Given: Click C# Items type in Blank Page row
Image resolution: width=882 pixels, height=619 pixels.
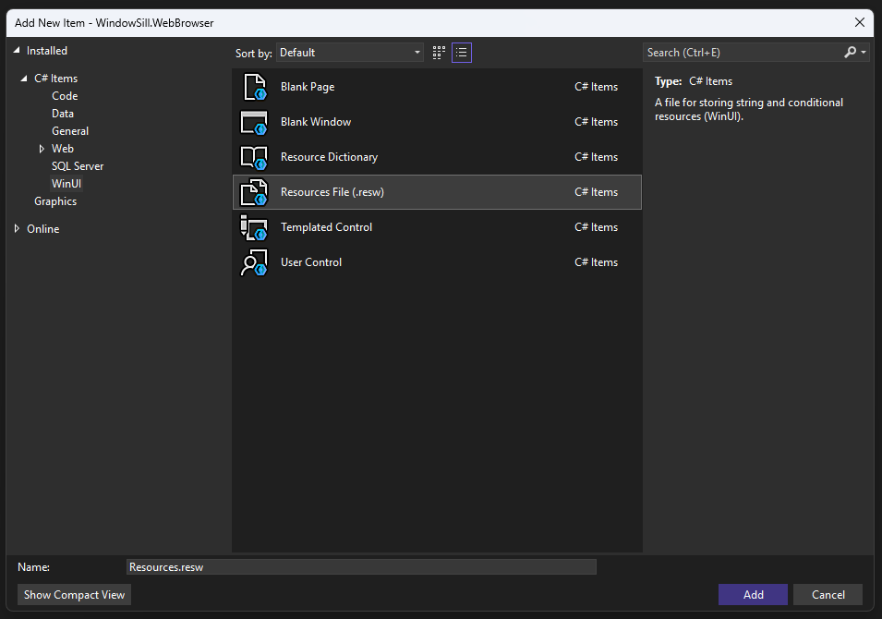Looking at the screenshot, I should 597,87.
